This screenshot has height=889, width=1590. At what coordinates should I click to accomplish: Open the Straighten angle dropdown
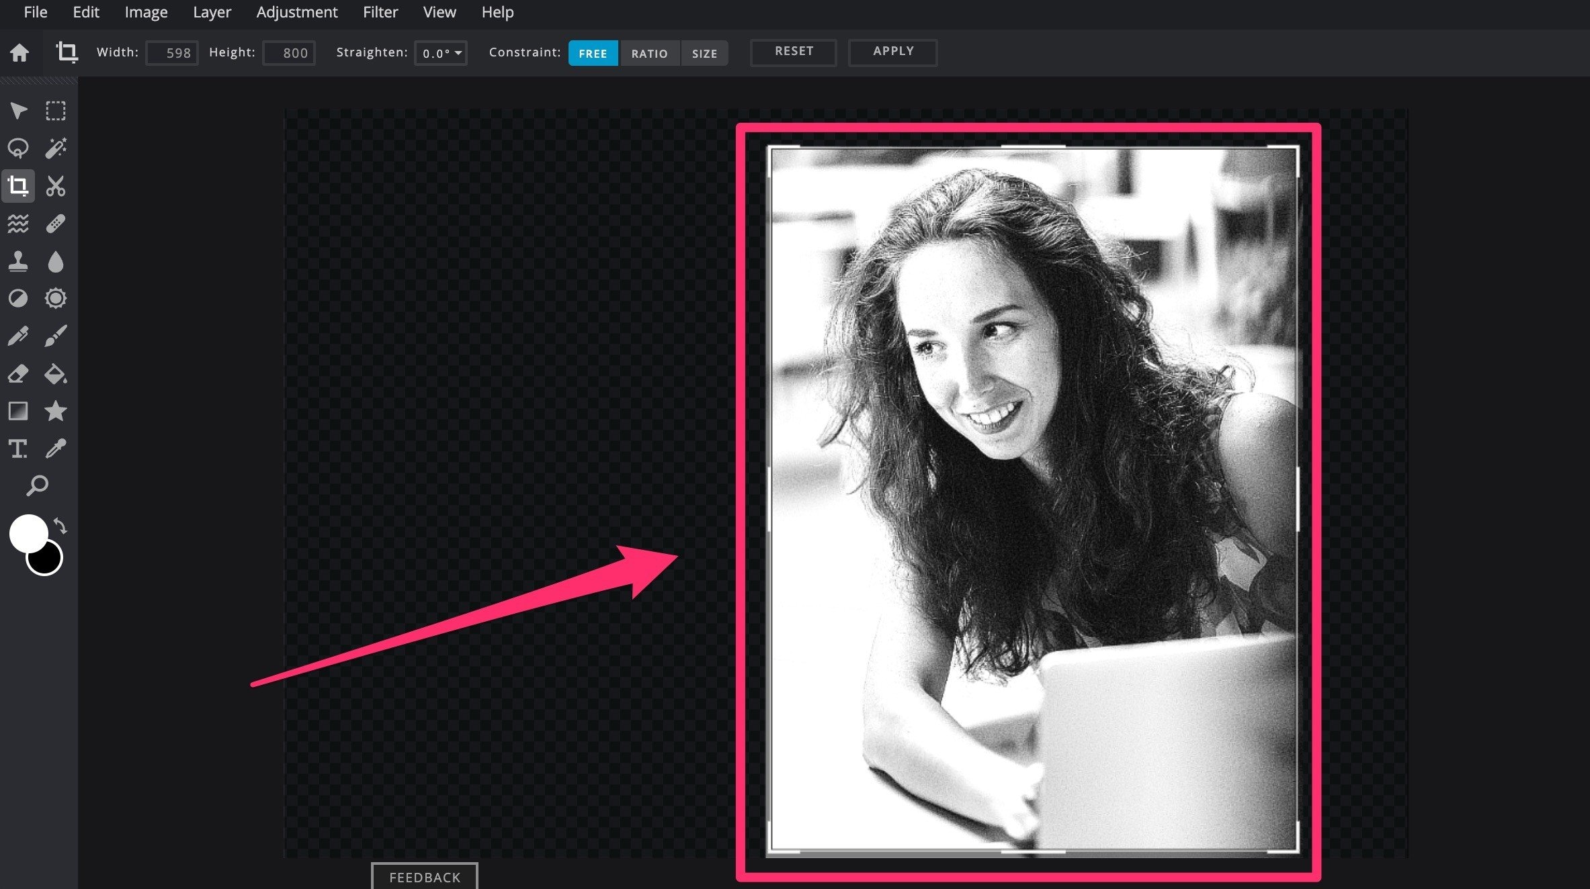[x=442, y=53]
